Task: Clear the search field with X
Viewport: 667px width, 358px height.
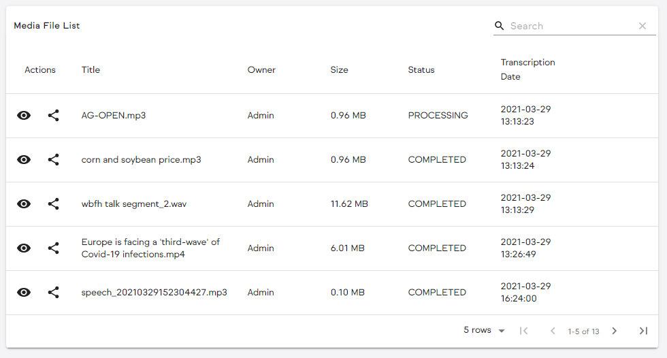Action: point(642,26)
